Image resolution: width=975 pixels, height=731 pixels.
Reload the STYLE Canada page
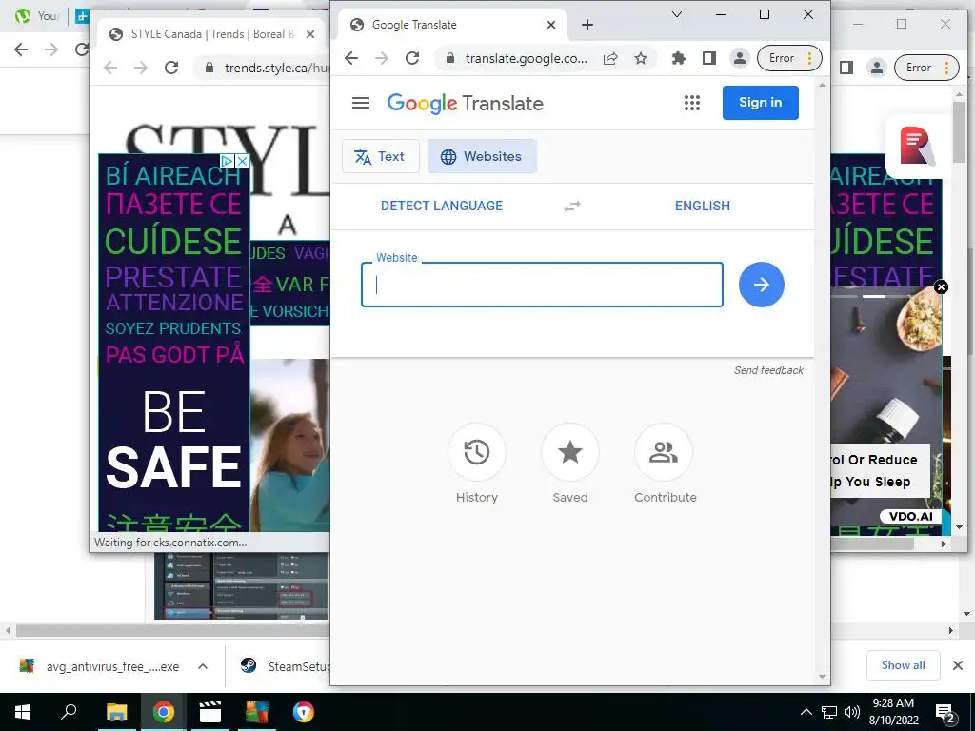[x=171, y=68]
